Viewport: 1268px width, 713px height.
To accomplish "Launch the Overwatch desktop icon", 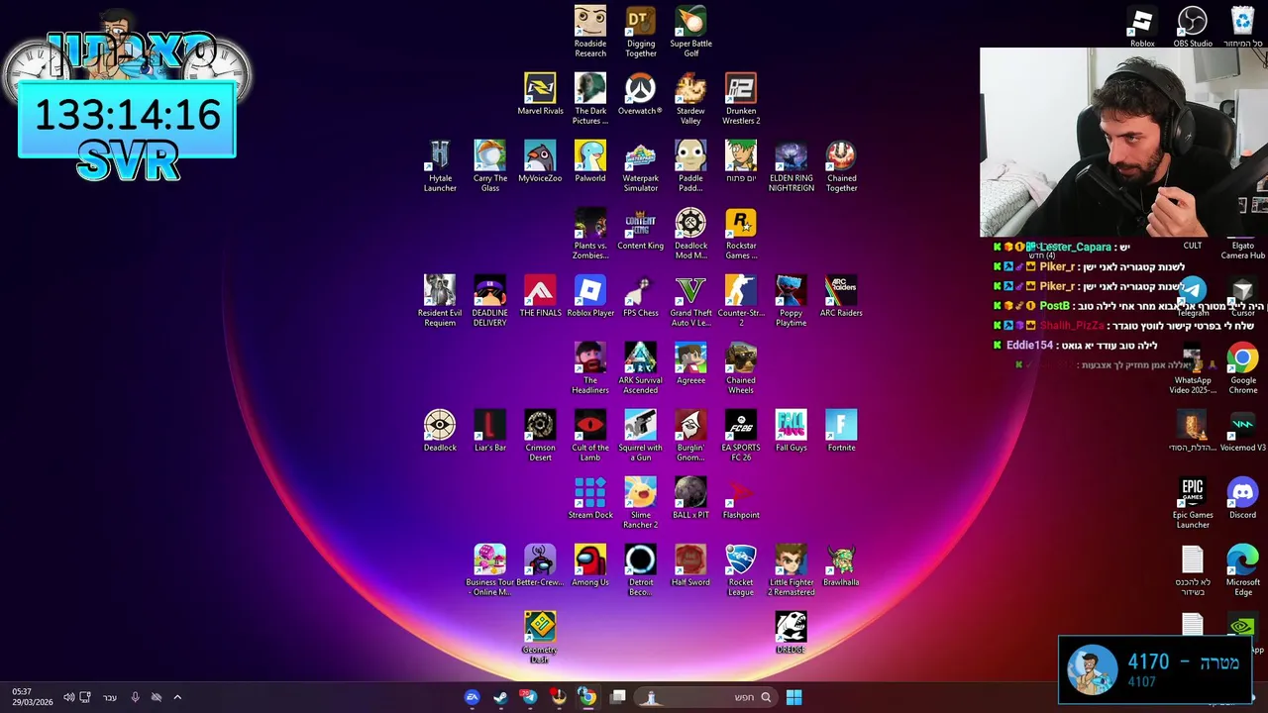I will pyautogui.click(x=640, y=94).
